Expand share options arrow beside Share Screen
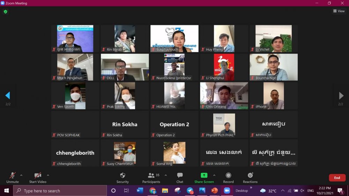349x196 pixels. pyautogui.click(x=214, y=175)
